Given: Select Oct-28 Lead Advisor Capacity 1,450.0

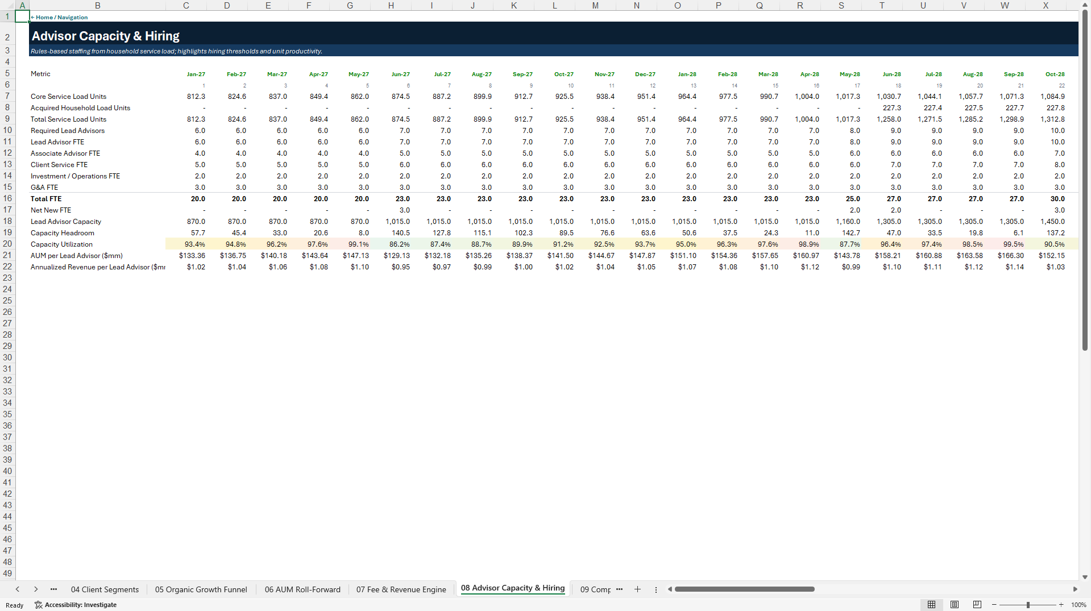Looking at the screenshot, I should click(1046, 222).
